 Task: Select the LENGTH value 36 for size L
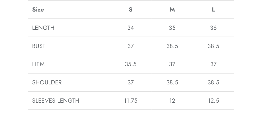pyautogui.click(x=213, y=28)
